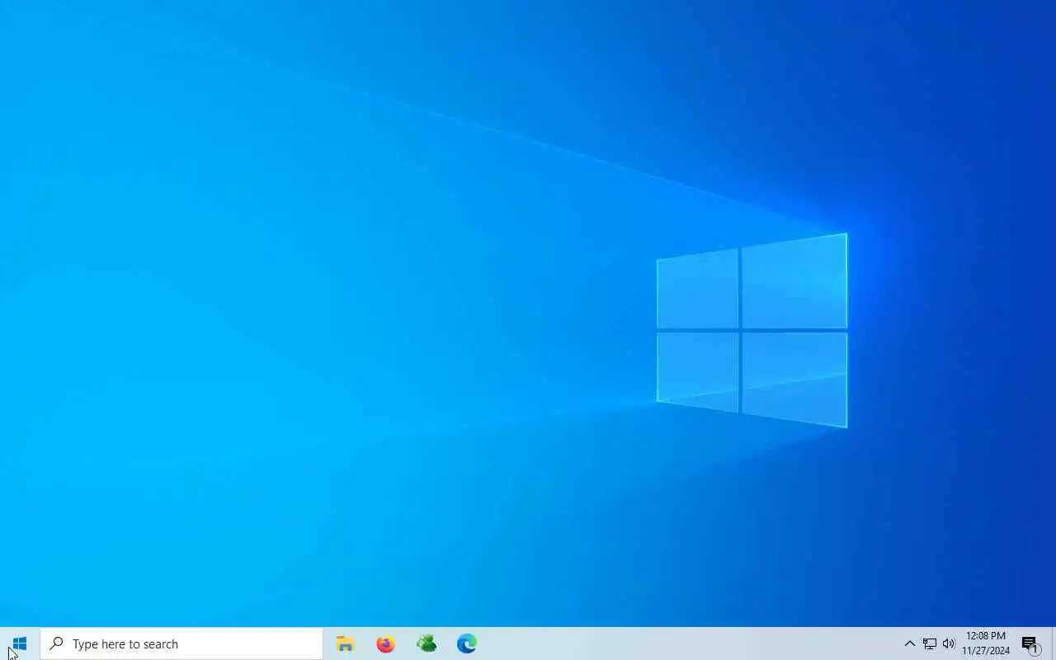This screenshot has width=1056, height=660.
Task: Open the green app icon beside Firefox
Action: point(427,643)
